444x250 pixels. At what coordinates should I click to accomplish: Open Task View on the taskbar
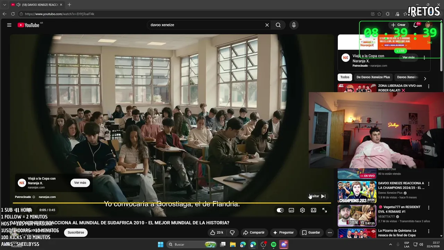[223, 244]
